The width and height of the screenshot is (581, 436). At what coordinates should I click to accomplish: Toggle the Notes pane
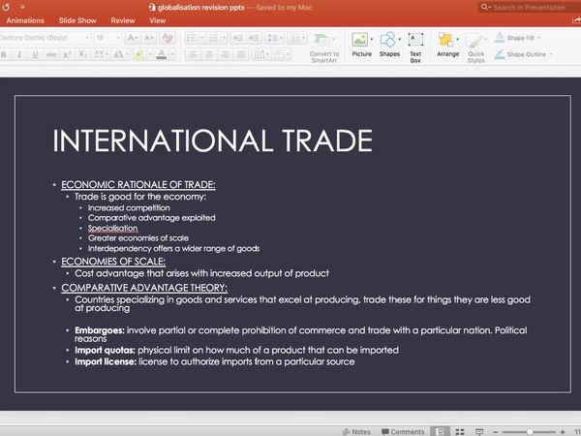tap(356, 431)
